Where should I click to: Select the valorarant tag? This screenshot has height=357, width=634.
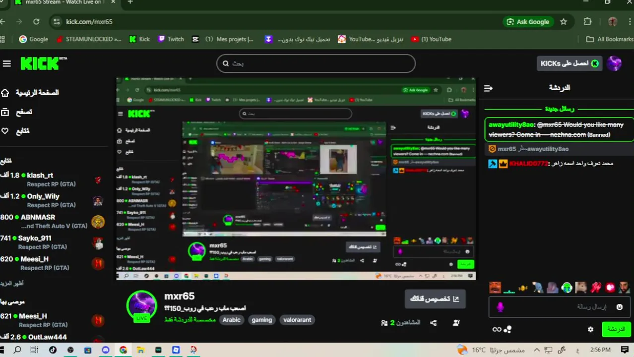(x=297, y=320)
